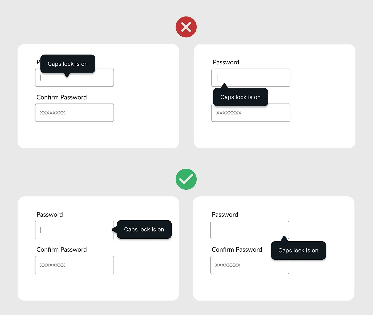The image size is (373, 315).
Task: Click the green checkmark correct-example icon
Action: coord(186,179)
